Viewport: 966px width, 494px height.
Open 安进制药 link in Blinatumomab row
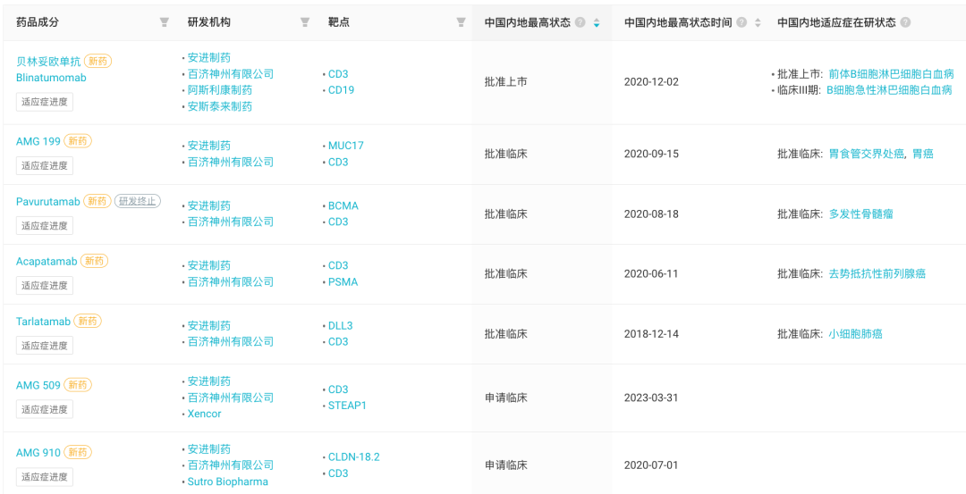[x=208, y=58]
